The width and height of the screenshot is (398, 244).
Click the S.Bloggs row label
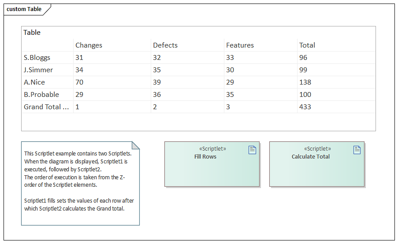pyautogui.click(x=37, y=58)
